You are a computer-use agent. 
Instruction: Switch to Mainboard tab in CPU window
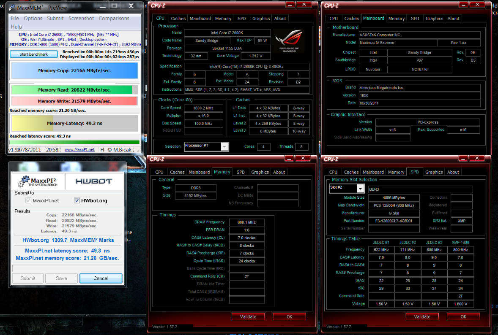click(x=200, y=19)
